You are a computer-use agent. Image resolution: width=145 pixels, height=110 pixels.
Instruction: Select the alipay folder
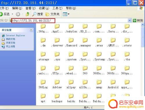(71, 84)
